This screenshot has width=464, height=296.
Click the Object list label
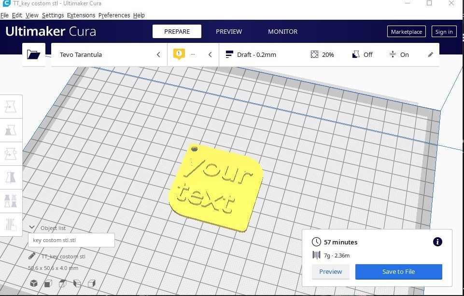point(53,228)
